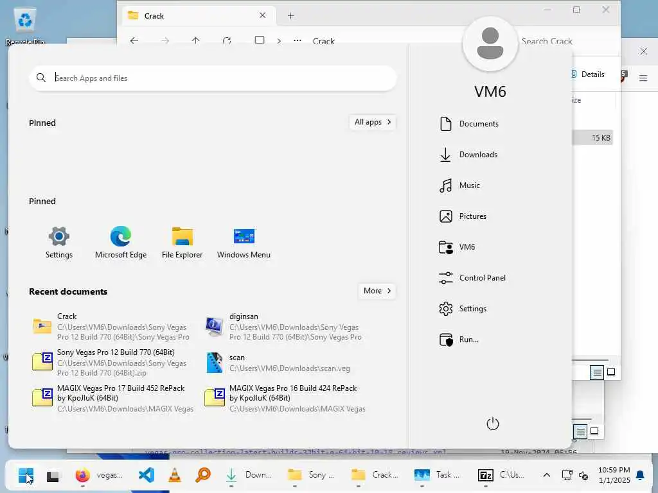Viewport: 658px width, 493px height.
Task: Switch to Task Manager on the taskbar
Action: 437,476
